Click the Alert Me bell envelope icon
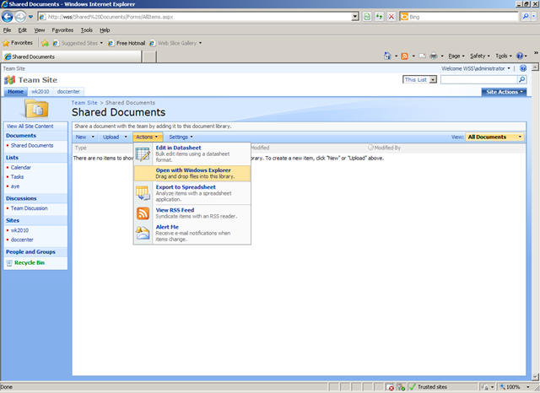This screenshot has height=393, width=540. coord(143,233)
